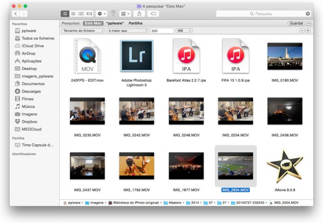
Task: Select IMG_1762.MOV thumbnail
Action: (137, 166)
